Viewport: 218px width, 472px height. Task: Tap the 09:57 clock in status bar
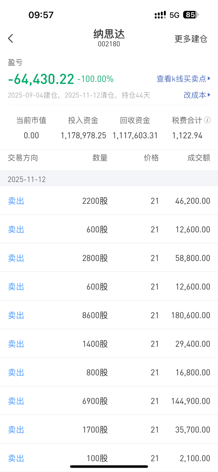click(41, 15)
